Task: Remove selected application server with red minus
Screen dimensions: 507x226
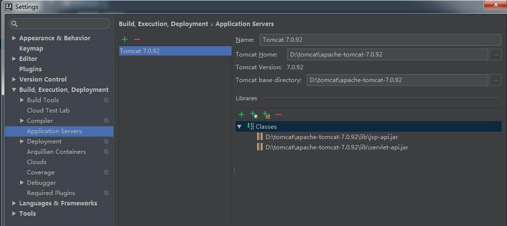Action: point(137,39)
